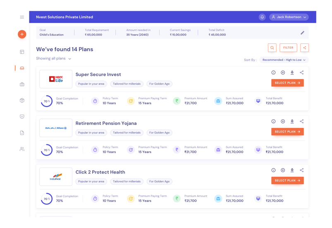Screen dimensions: 332x228
Task: Show info for Retirement Pension Yojana
Action: coord(273,121)
